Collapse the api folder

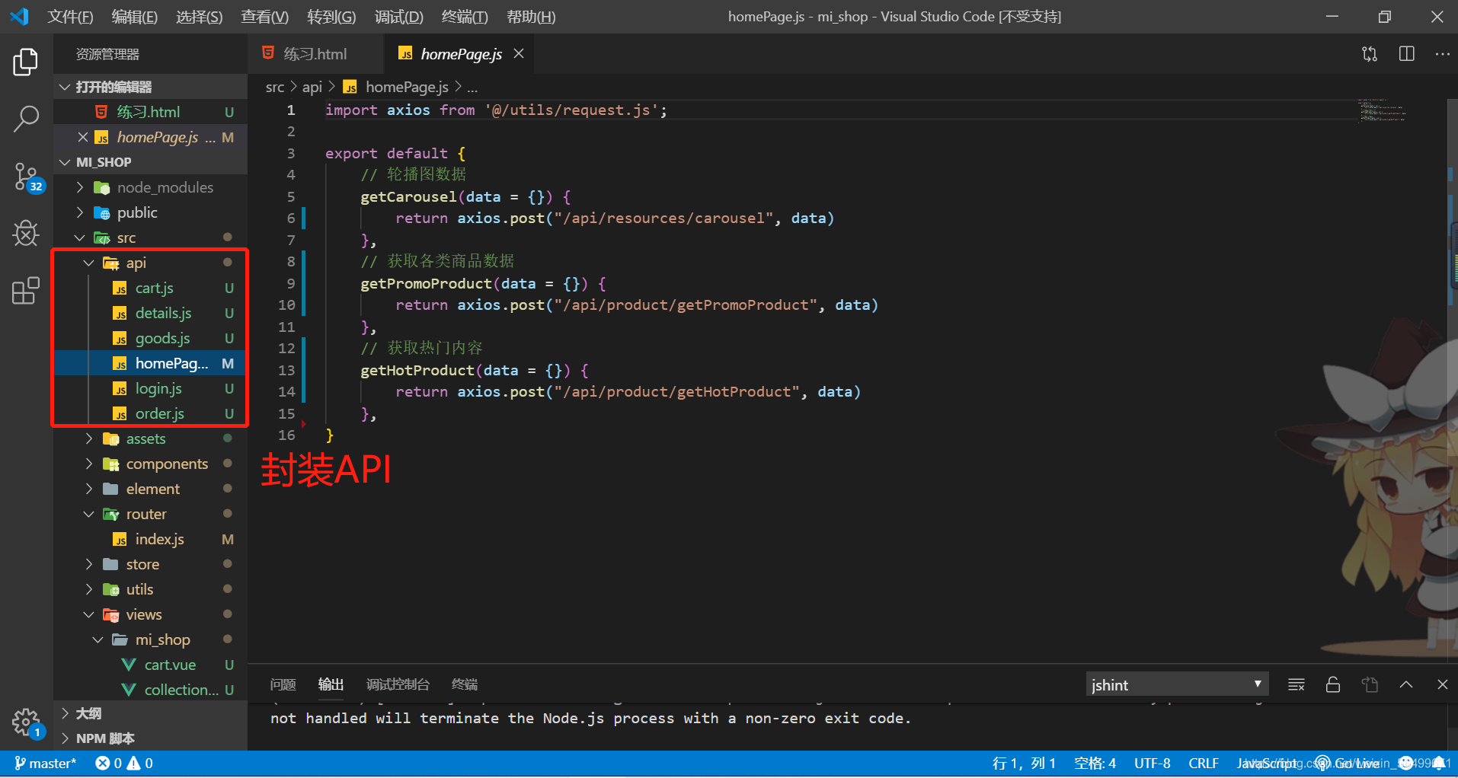coord(151,263)
